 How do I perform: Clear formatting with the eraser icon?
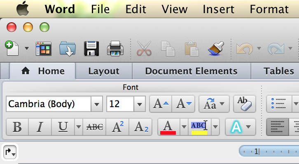click(245, 104)
